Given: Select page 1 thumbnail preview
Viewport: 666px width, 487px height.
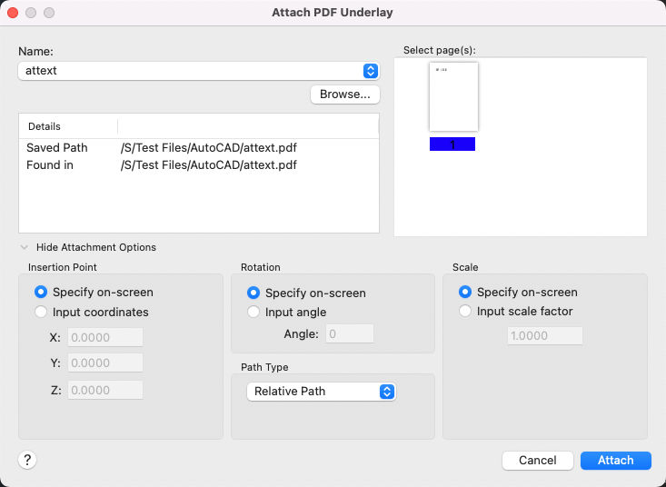Looking at the screenshot, I should [453, 97].
